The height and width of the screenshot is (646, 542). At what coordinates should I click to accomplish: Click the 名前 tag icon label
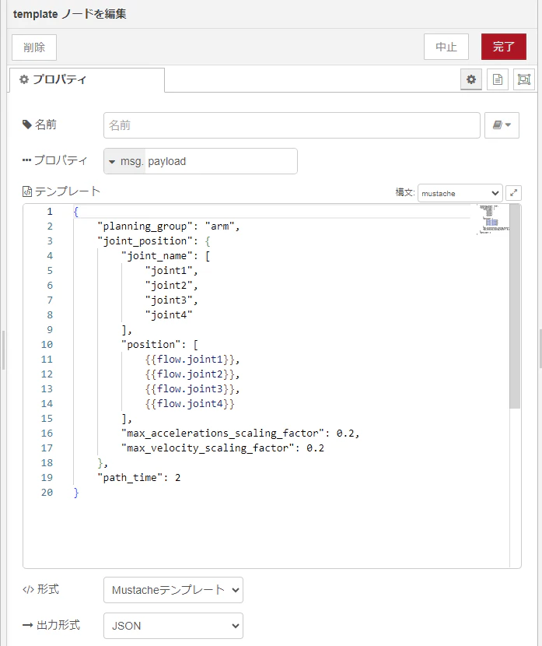tap(27, 125)
